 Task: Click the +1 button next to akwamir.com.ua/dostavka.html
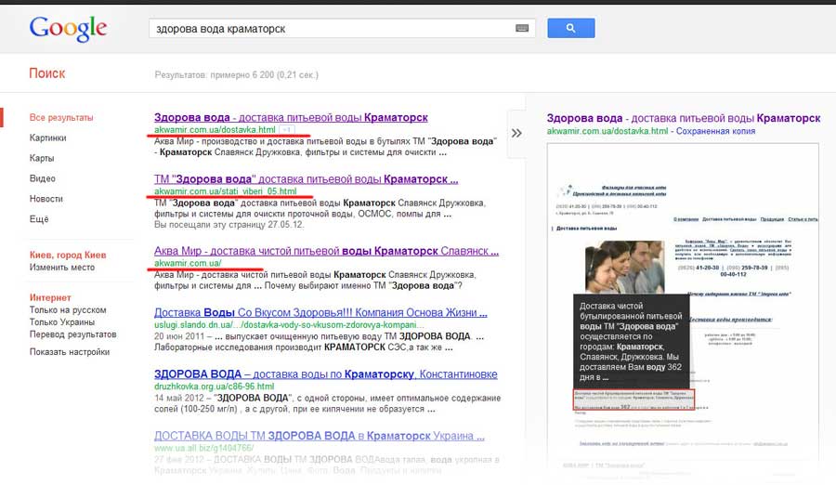point(287,130)
